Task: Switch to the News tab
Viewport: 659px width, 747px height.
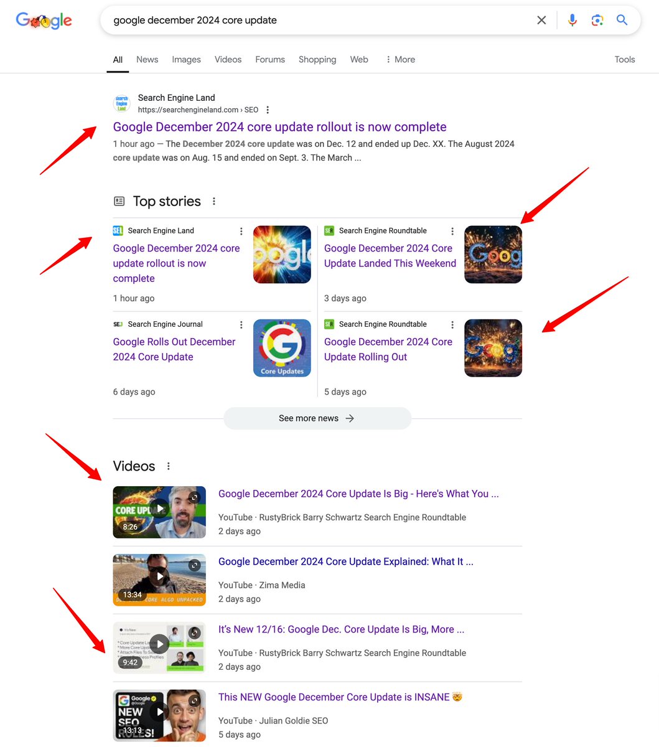Action: tap(147, 60)
